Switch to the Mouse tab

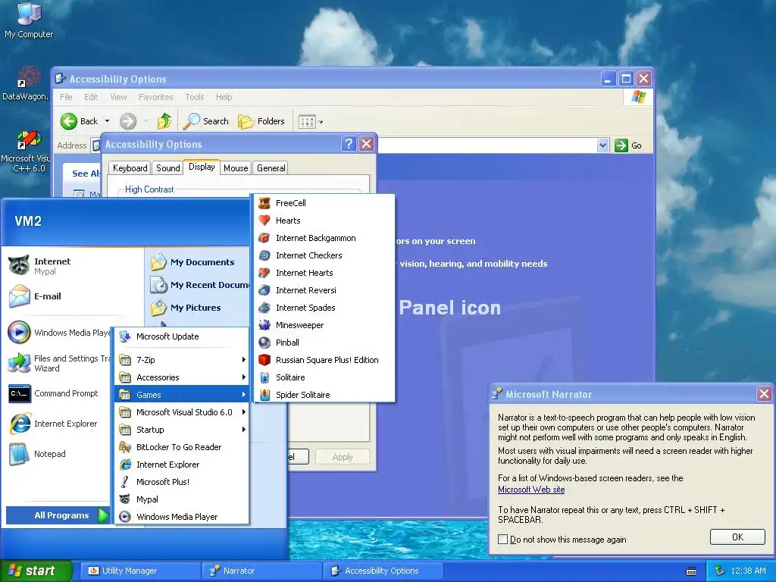(x=236, y=168)
